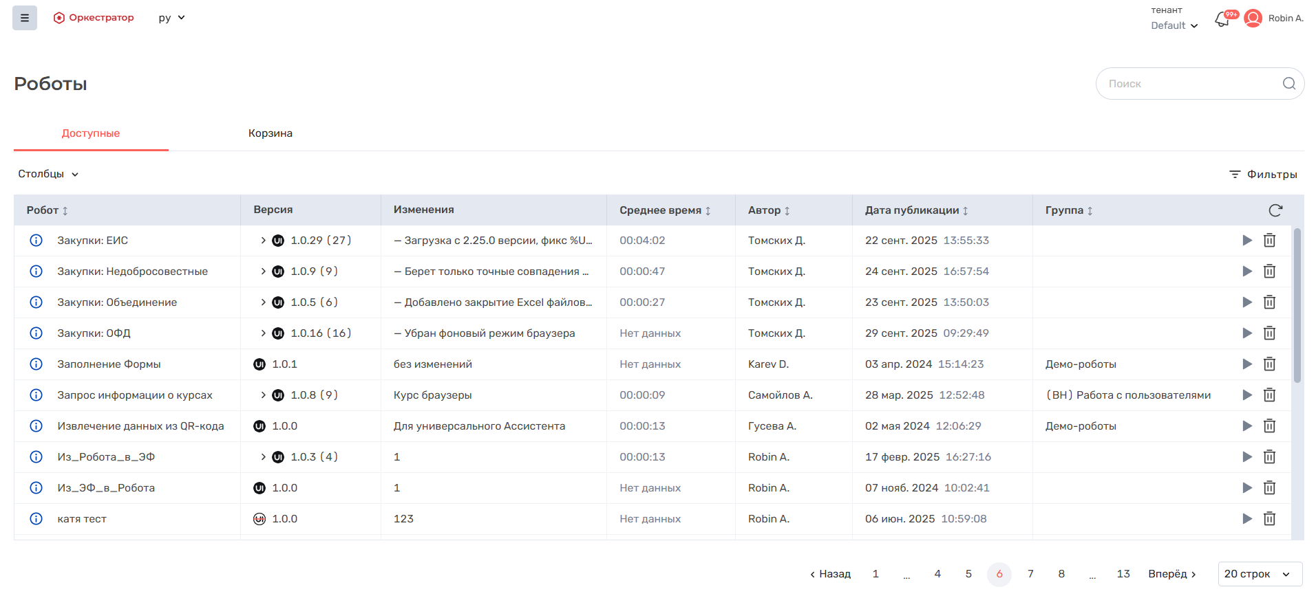Delete the Закупки: ОФД robot
This screenshot has height=607, width=1316.
[x=1269, y=333]
